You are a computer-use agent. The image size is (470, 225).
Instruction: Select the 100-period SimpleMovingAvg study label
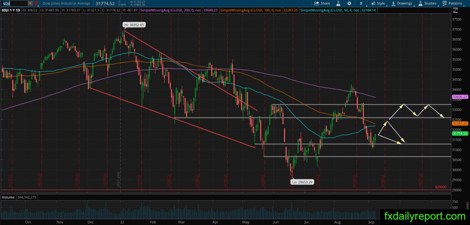(x=251, y=10)
